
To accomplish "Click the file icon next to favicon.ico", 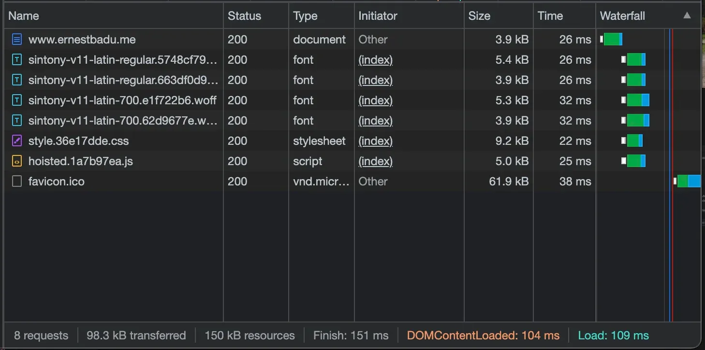I will 16,181.
